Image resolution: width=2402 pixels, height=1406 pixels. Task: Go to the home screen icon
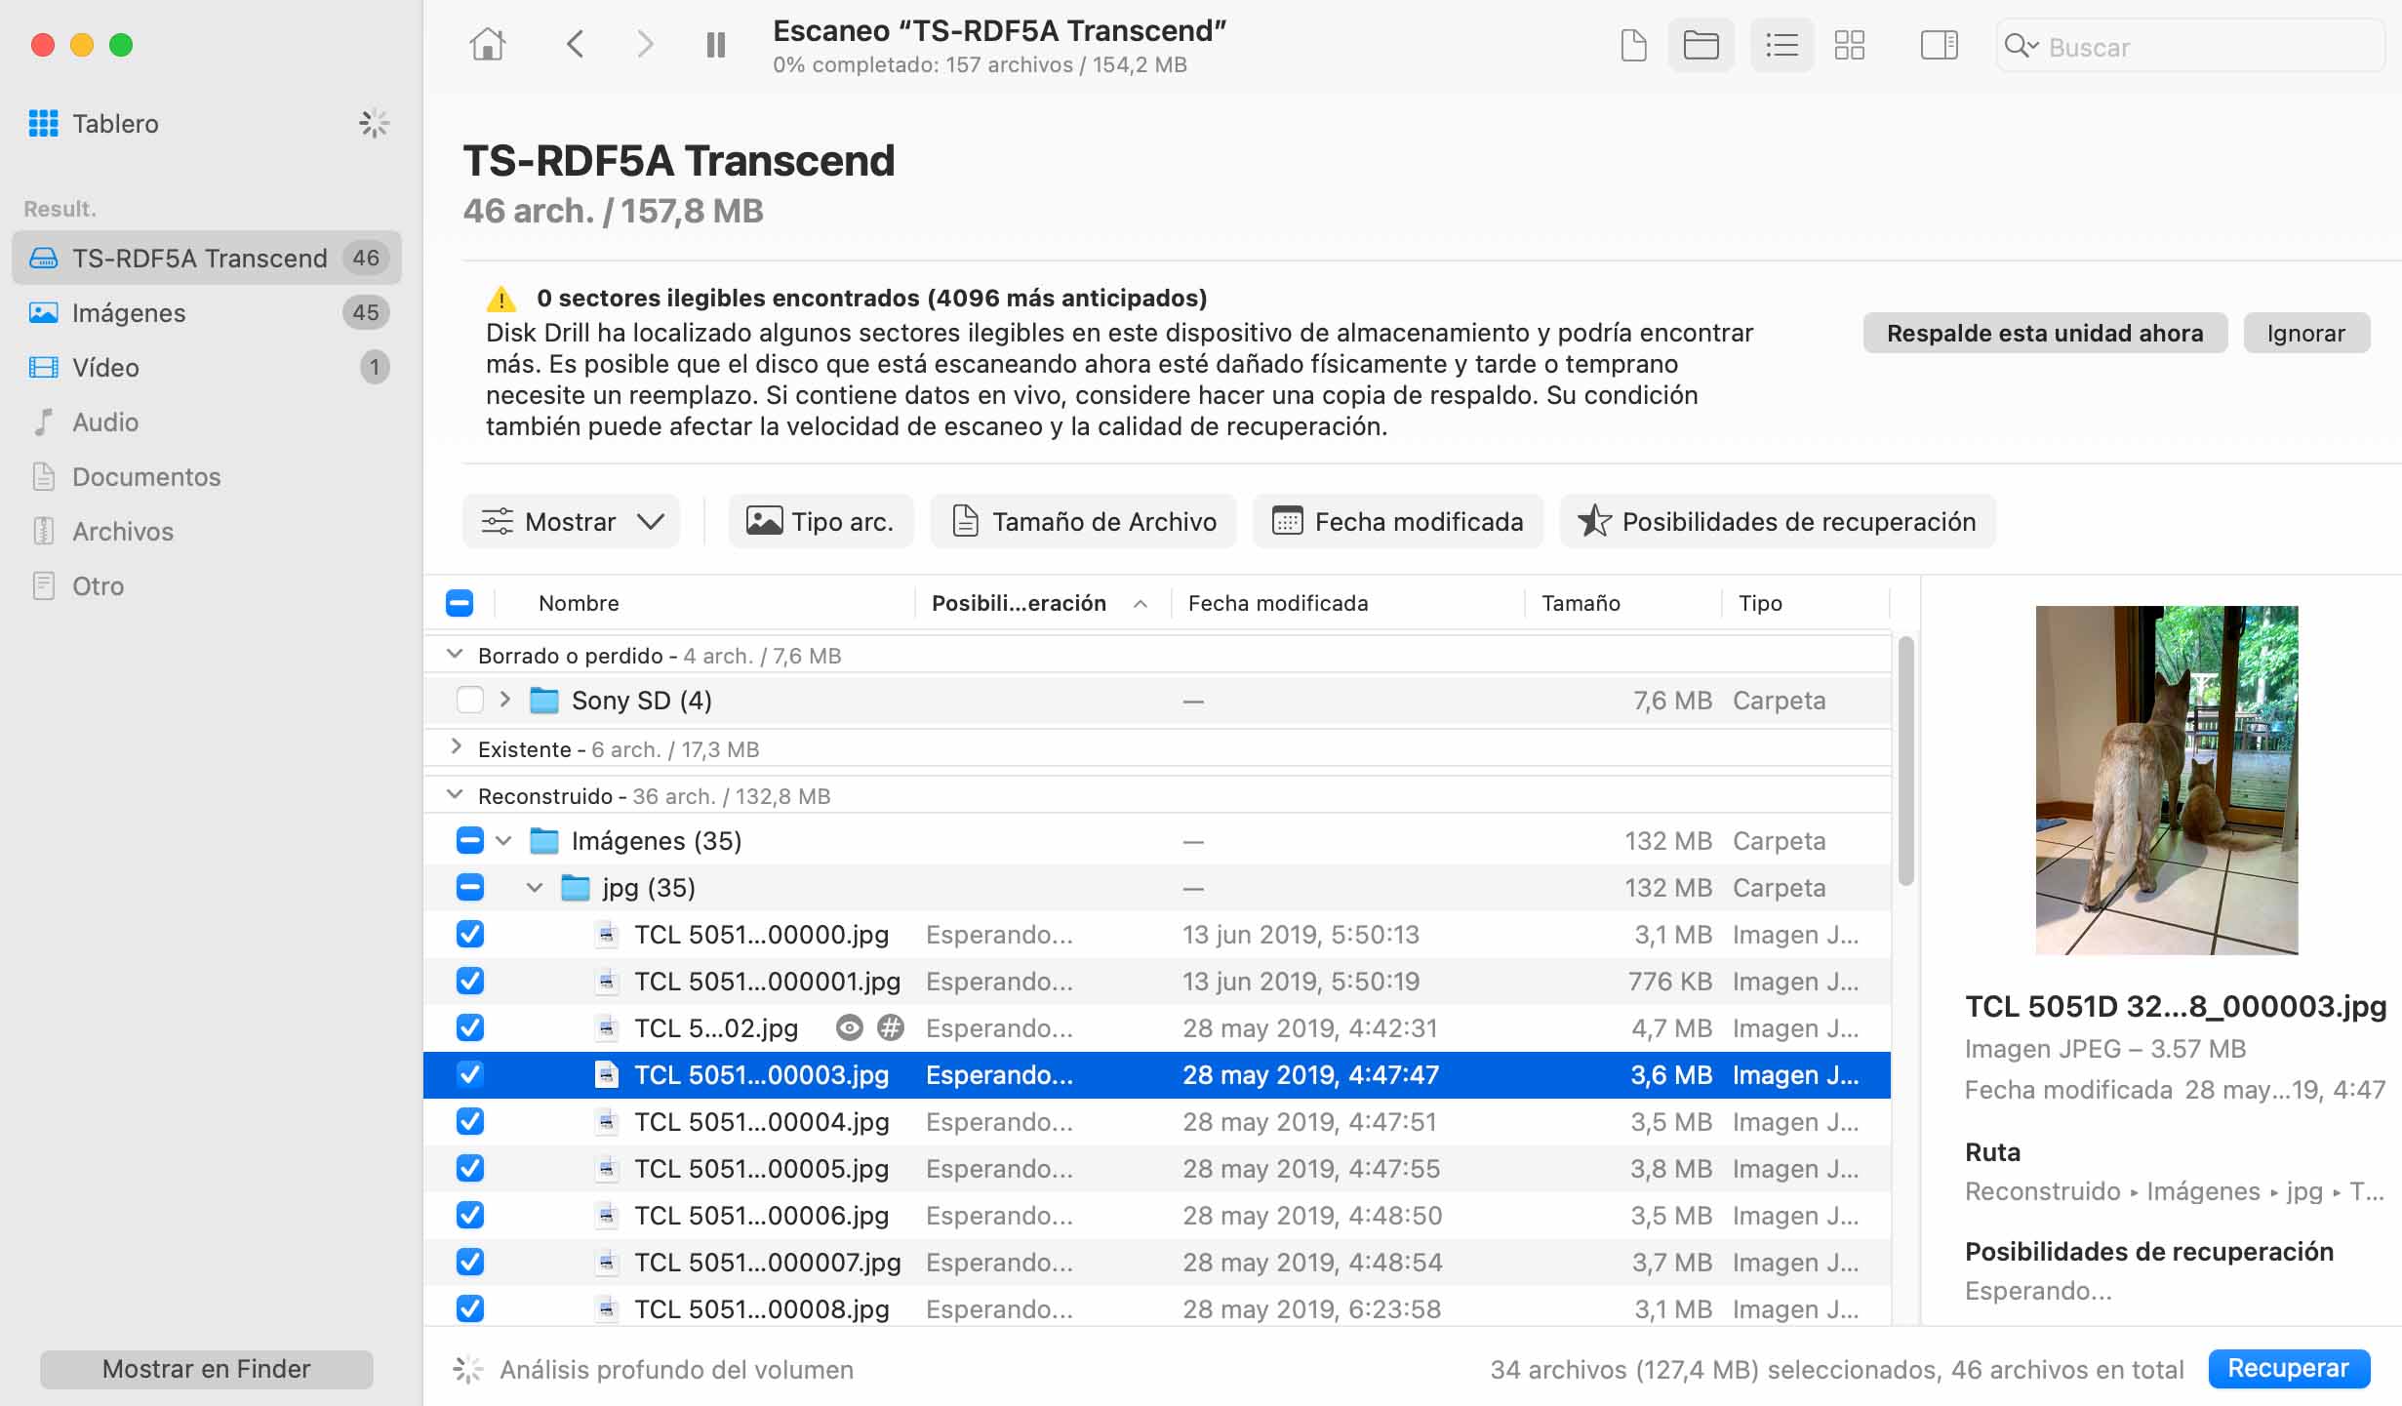click(487, 45)
